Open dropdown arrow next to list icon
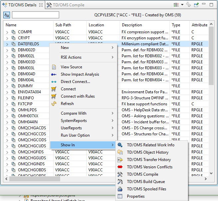 pyautogui.click(x=182, y=5)
